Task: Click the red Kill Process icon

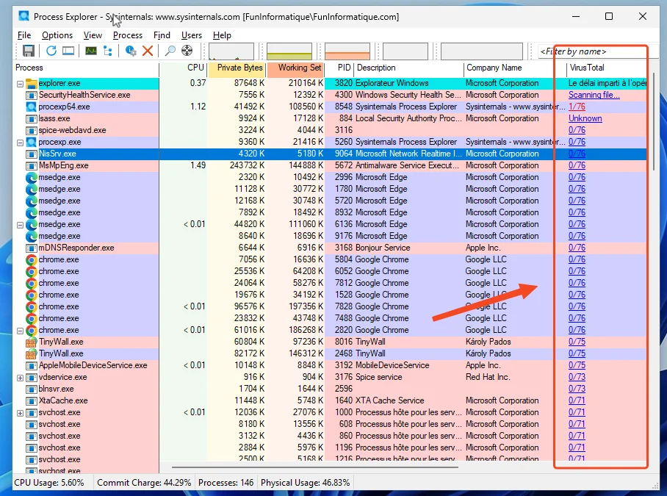Action: [x=147, y=50]
